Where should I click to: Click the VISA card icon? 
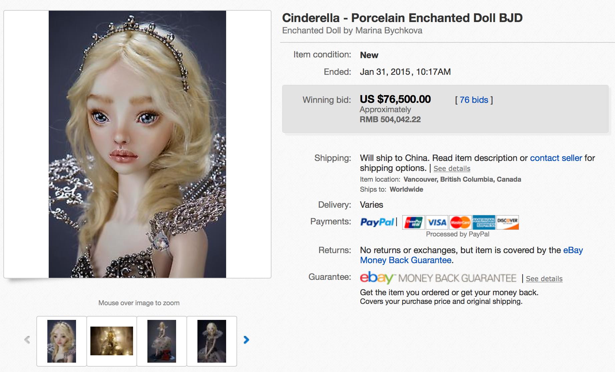pyautogui.click(x=437, y=222)
